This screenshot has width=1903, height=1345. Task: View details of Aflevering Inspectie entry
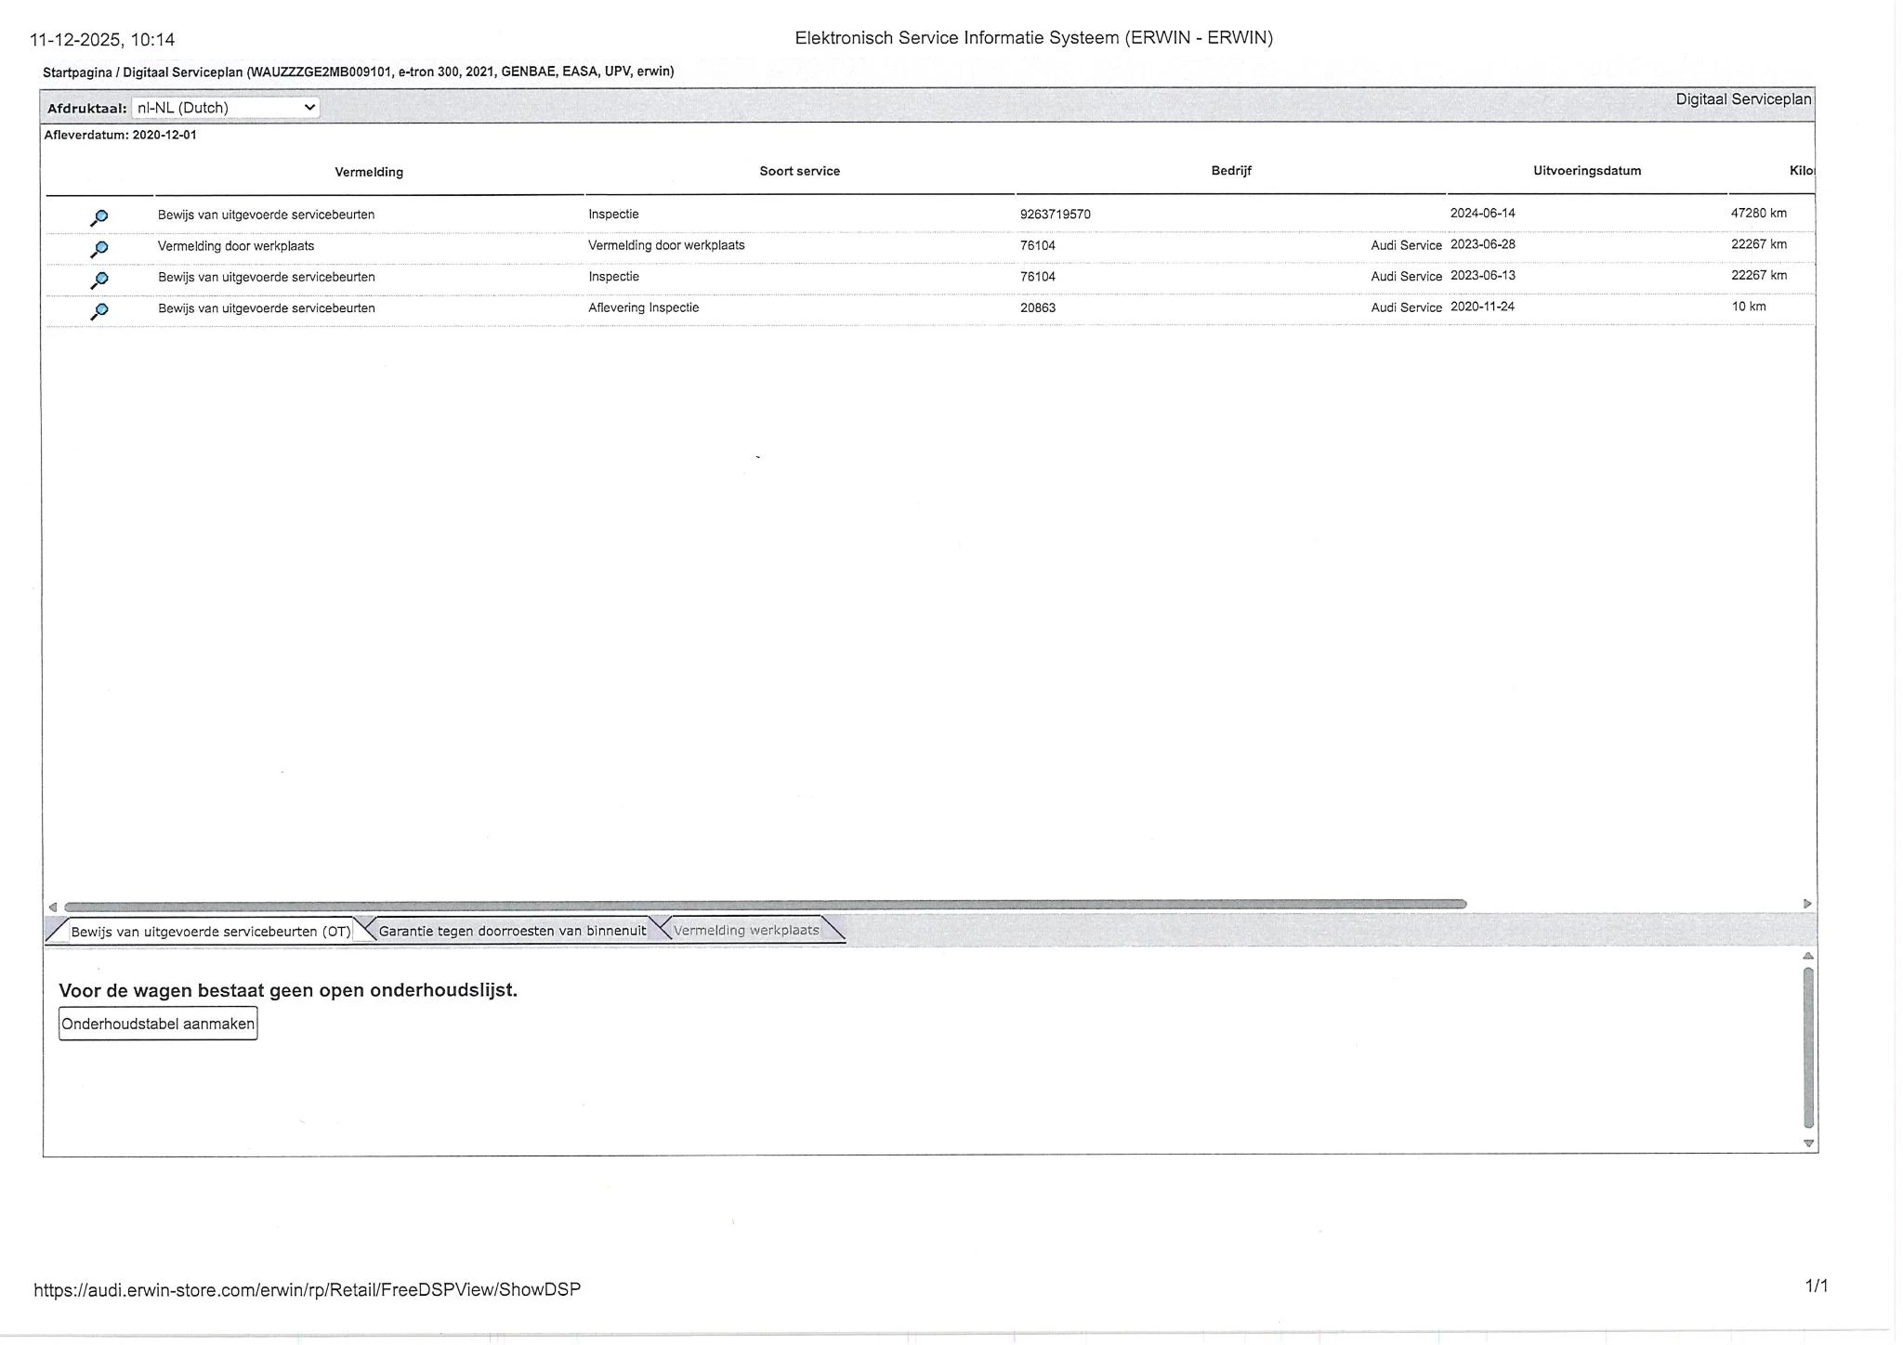point(98,311)
